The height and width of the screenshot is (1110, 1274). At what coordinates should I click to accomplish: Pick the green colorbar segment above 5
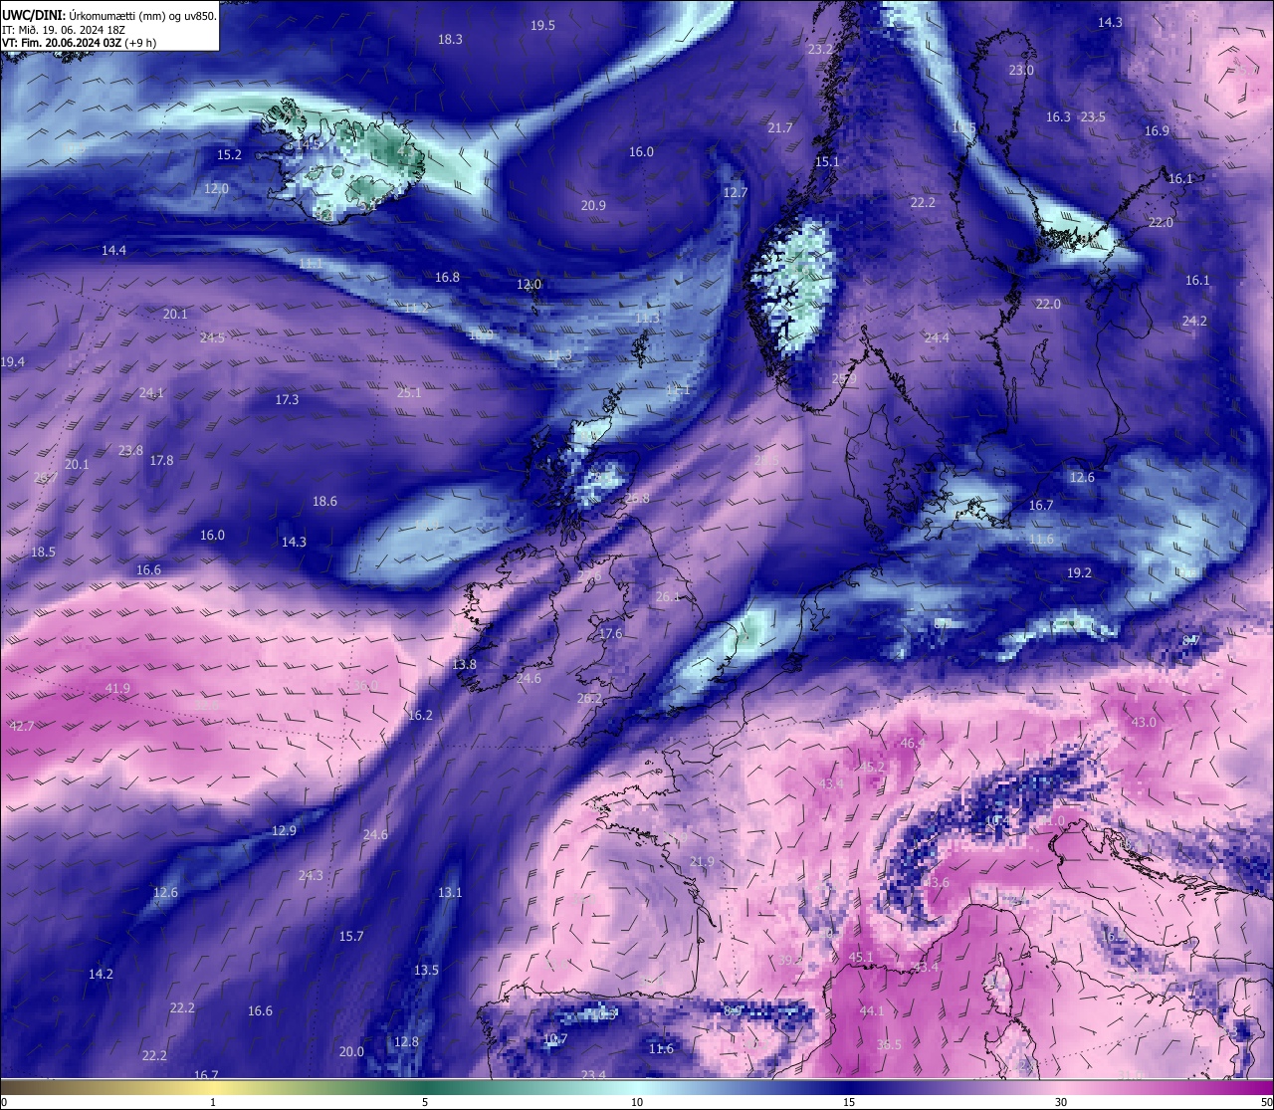(x=425, y=1087)
